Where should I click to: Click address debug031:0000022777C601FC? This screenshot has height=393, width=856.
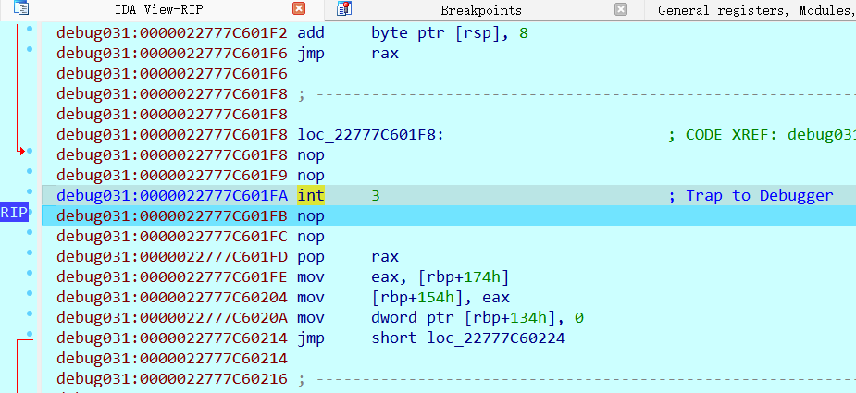[171, 237]
